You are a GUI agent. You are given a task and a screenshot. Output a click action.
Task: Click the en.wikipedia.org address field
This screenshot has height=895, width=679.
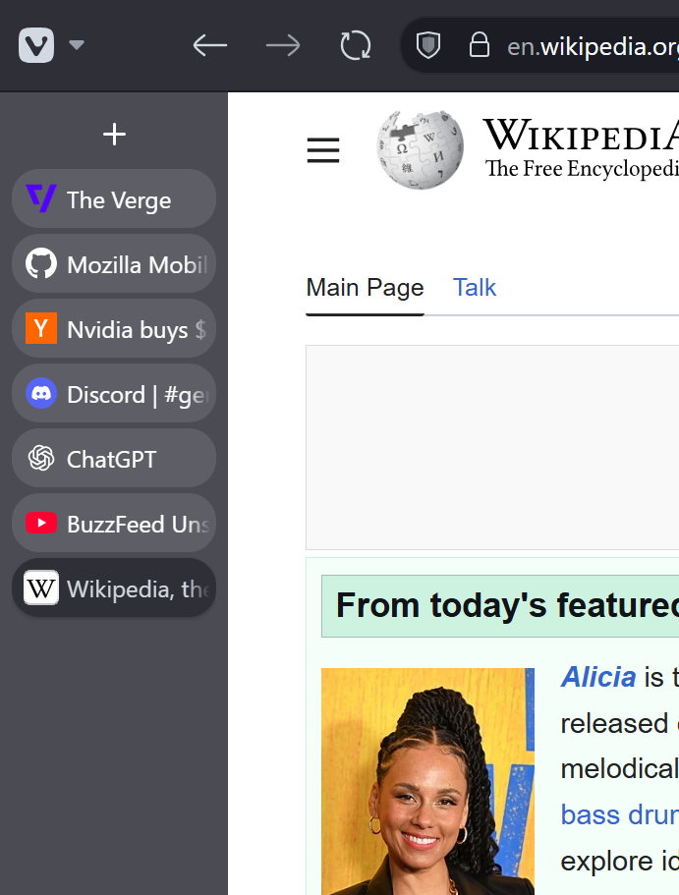pos(590,46)
